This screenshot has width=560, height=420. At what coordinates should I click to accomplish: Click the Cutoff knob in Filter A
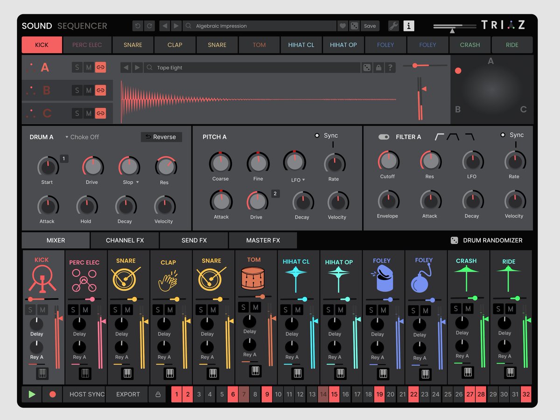(x=388, y=161)
